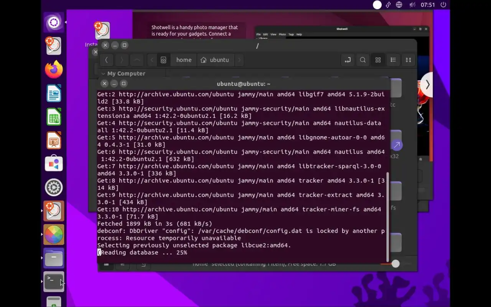Launch the installer from the dock's second icon
491x307 pixels.
54,46
